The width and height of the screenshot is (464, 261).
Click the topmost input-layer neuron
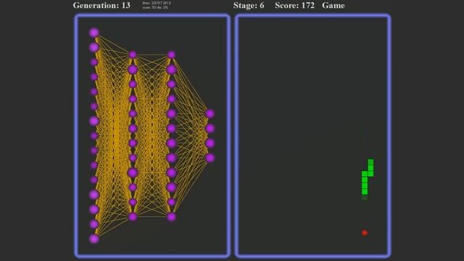[94, 33]
